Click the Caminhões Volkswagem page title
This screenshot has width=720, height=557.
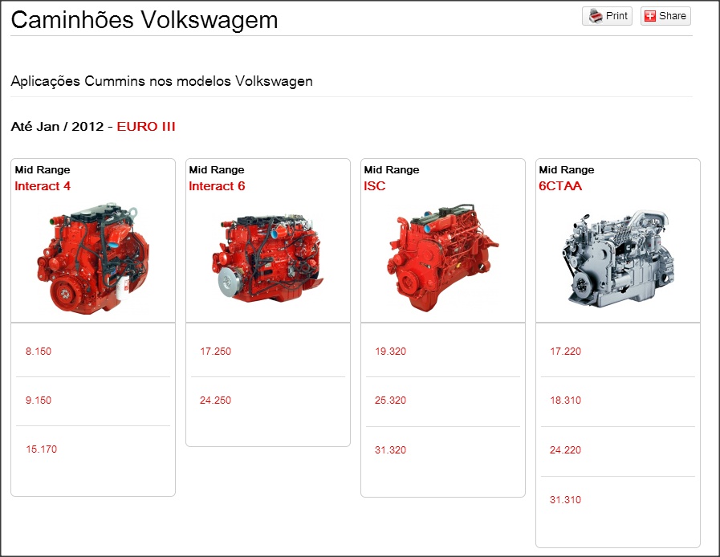144,20
